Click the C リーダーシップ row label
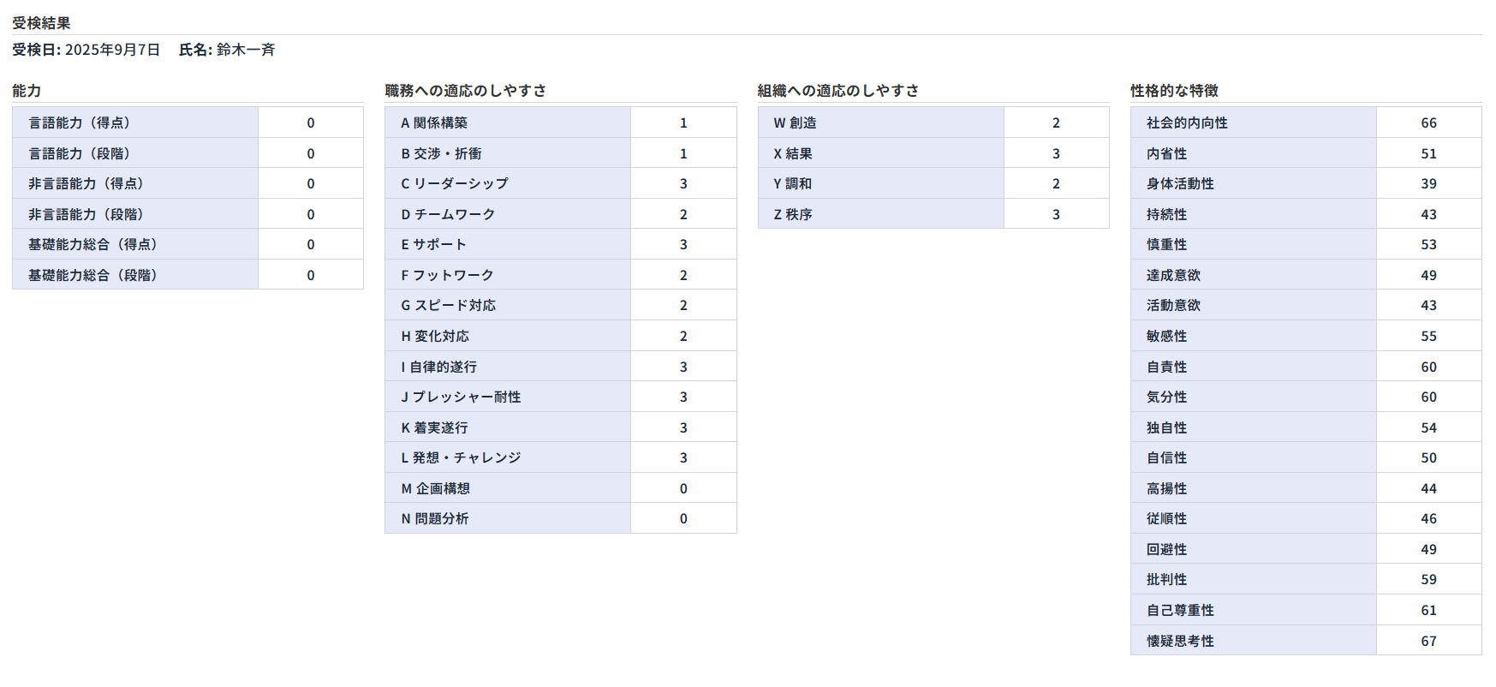The height and width of the screenshot is (687, 1496). pos(455,183)
